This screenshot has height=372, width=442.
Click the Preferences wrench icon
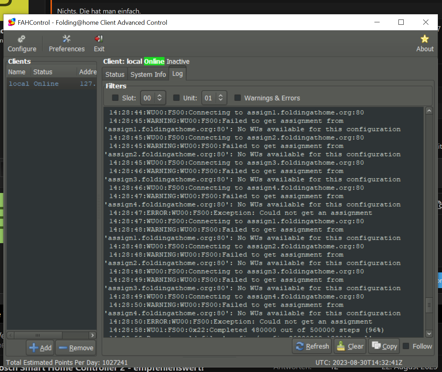coord(66,39)
